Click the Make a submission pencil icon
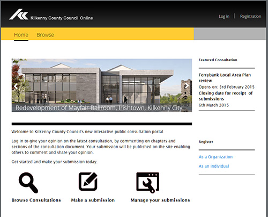This screenshot has width=268, height=217. point(88,182)
